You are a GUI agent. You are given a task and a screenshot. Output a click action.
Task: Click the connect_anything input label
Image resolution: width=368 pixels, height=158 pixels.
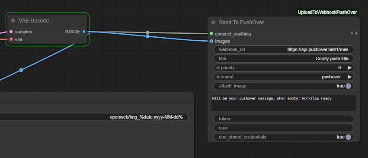pyautogui.click(x=233, y=34)
